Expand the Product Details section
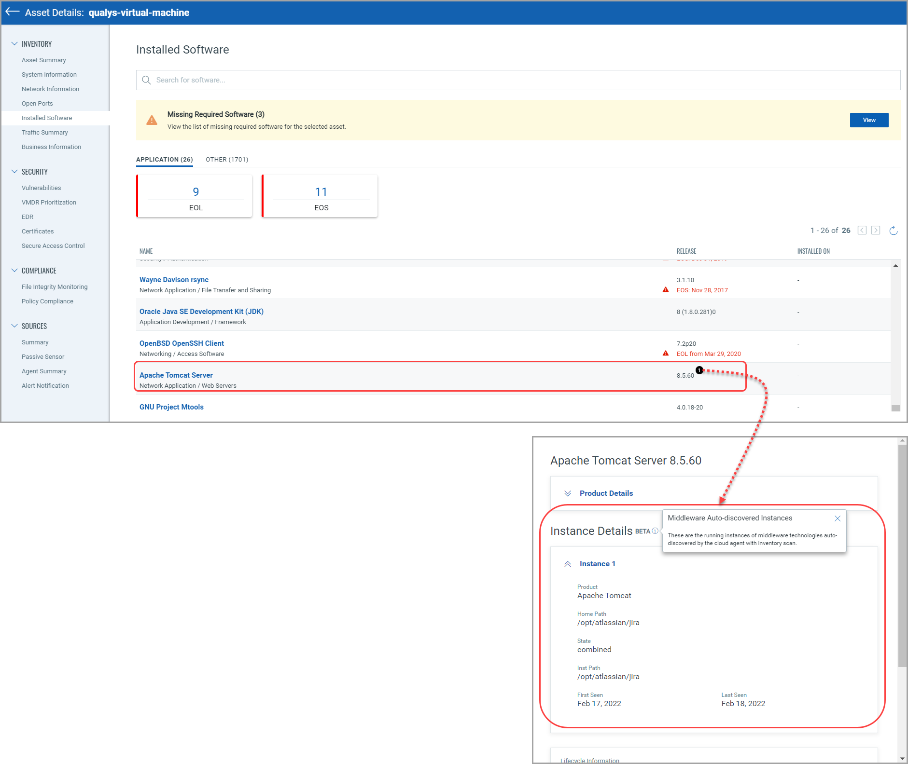Viewport: 908px width, 764px height. click(x=568, y=493)
